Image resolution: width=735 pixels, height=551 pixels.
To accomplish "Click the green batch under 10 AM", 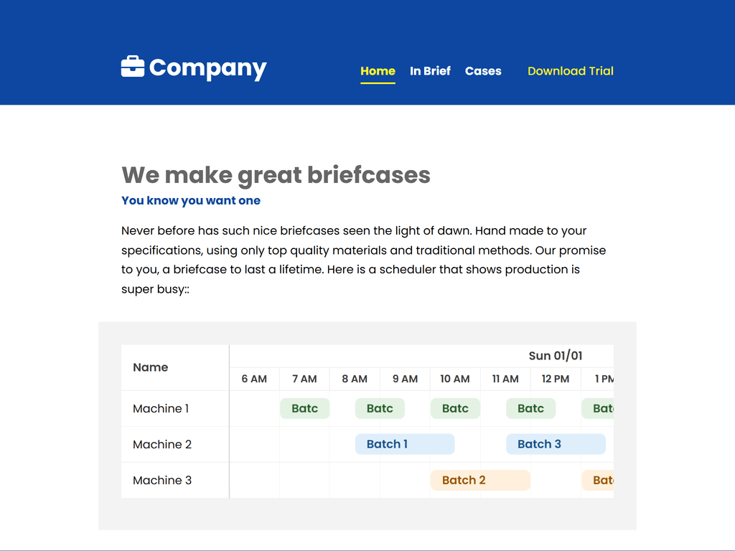I will pos(455,408).
